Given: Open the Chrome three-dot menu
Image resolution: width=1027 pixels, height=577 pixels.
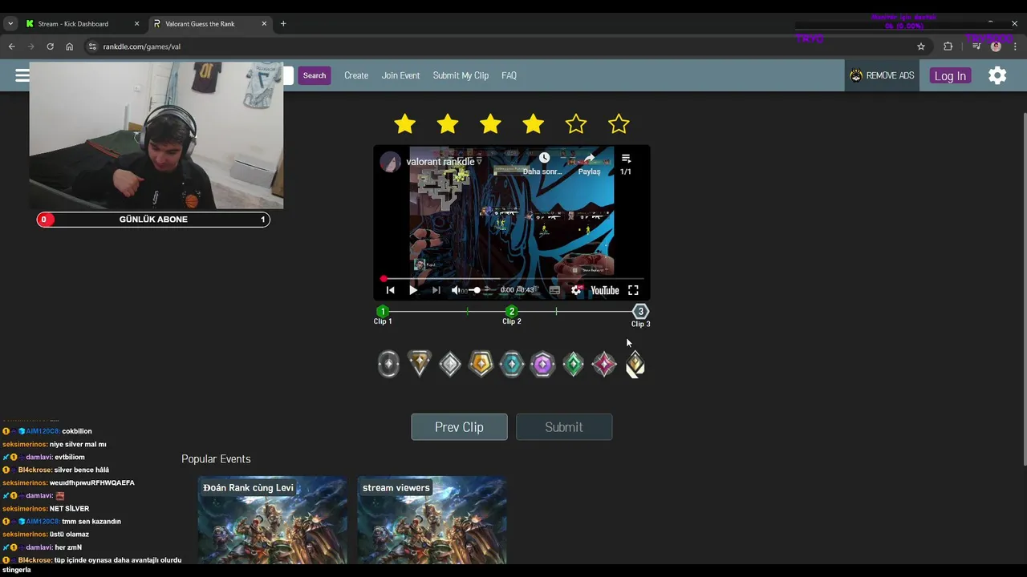Looking at the screenshot, I should 1015,46.
